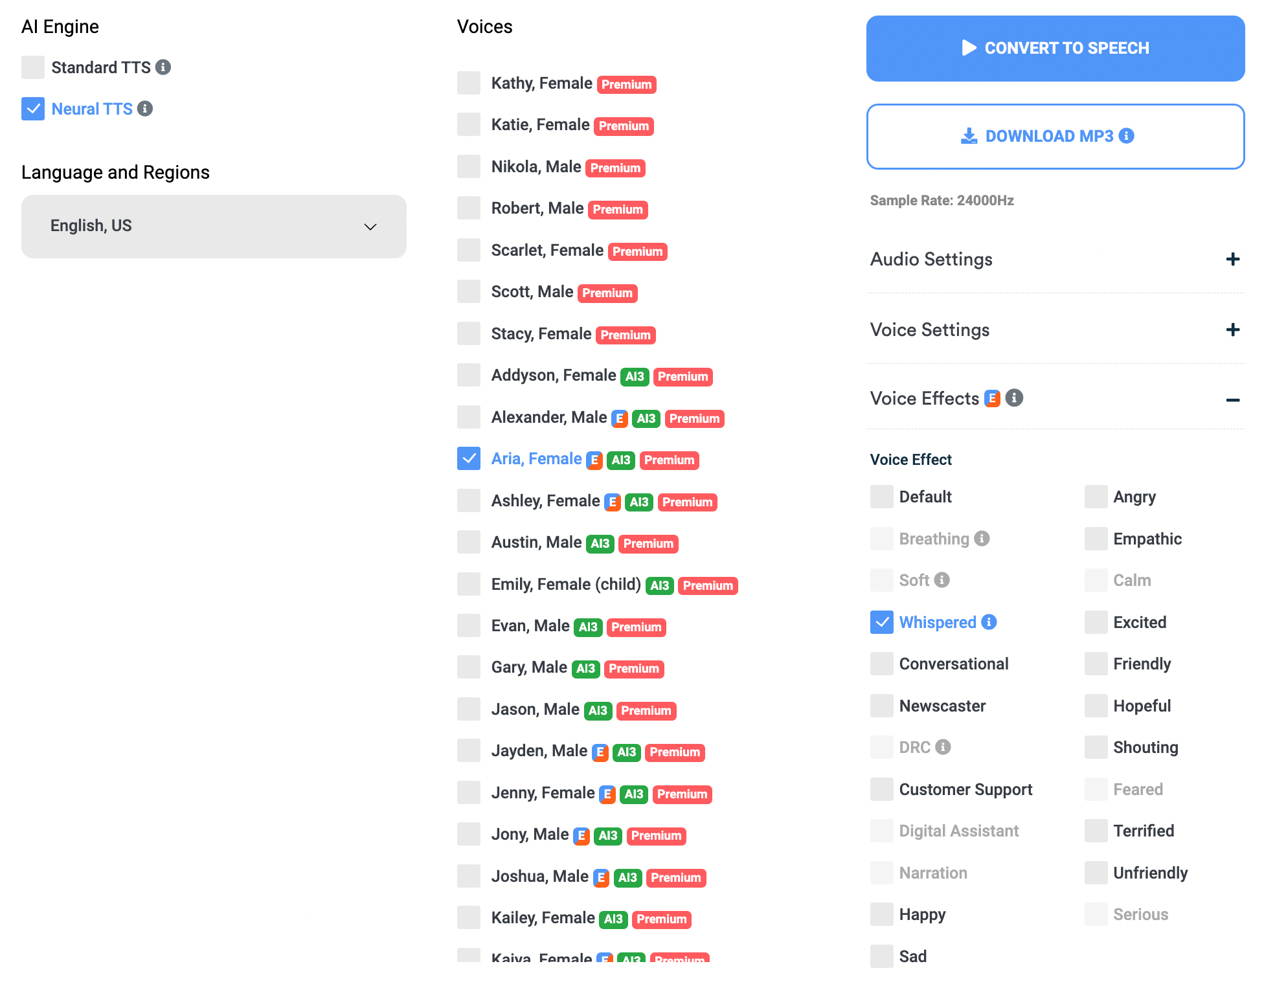The width and height of the screenshot is (1286, 988).
Task: Disable the Neural TTS engine
Action: tap(32, 108)
